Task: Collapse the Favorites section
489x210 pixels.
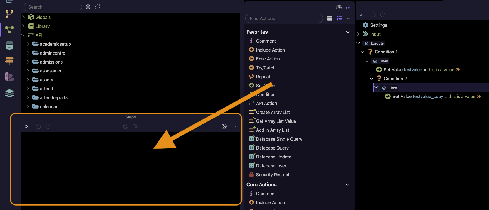Action: [x=348, y=32]
